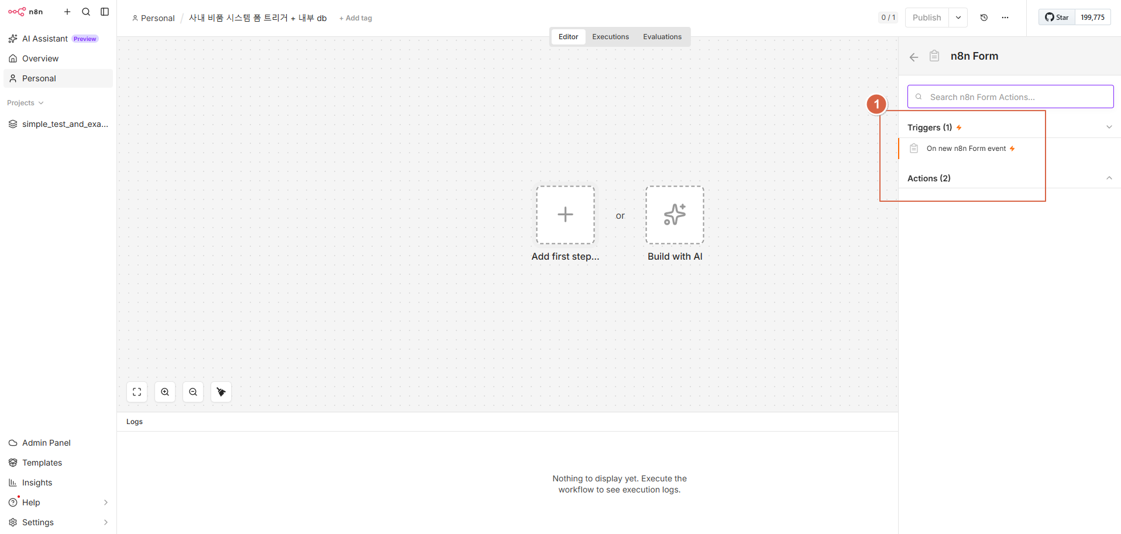This screenshot has width=1121, height=534.
Task: Go back from n8n Form panel
Action: (x=914, y=57)
